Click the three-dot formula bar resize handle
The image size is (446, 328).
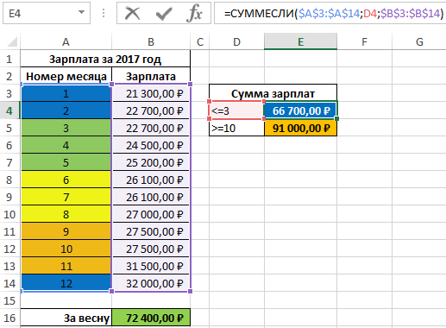tap(104, 13)
